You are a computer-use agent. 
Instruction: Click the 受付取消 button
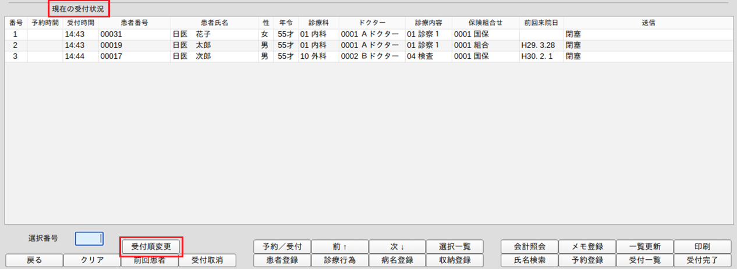pyautogui.click(x=207, y=260)
